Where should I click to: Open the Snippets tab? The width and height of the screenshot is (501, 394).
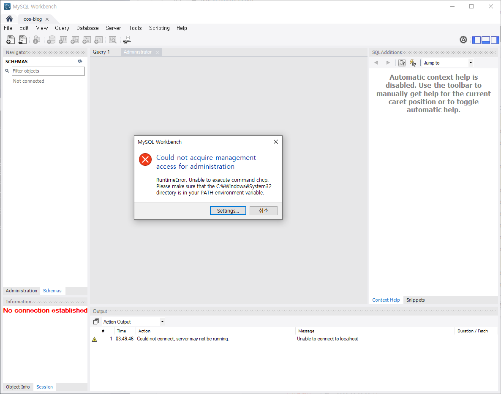[415, 300]
